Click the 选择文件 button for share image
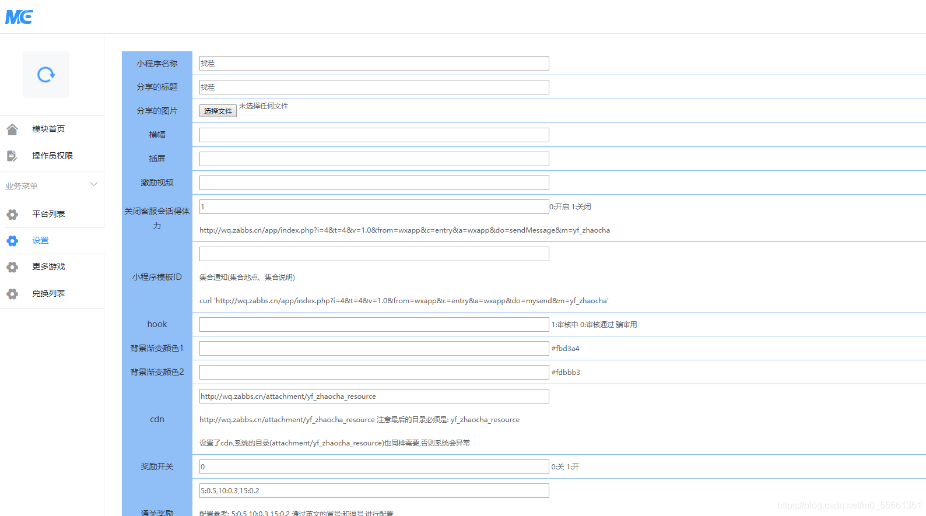The height and width of the screenshot is (516, 926). point(218,111)
